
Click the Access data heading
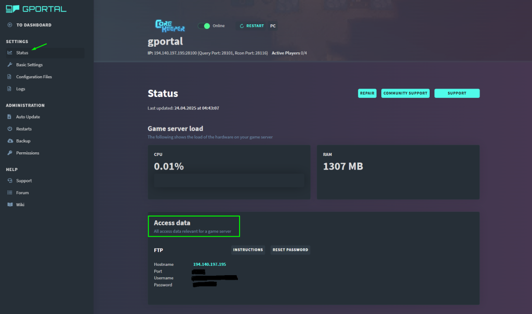point(172,223)
